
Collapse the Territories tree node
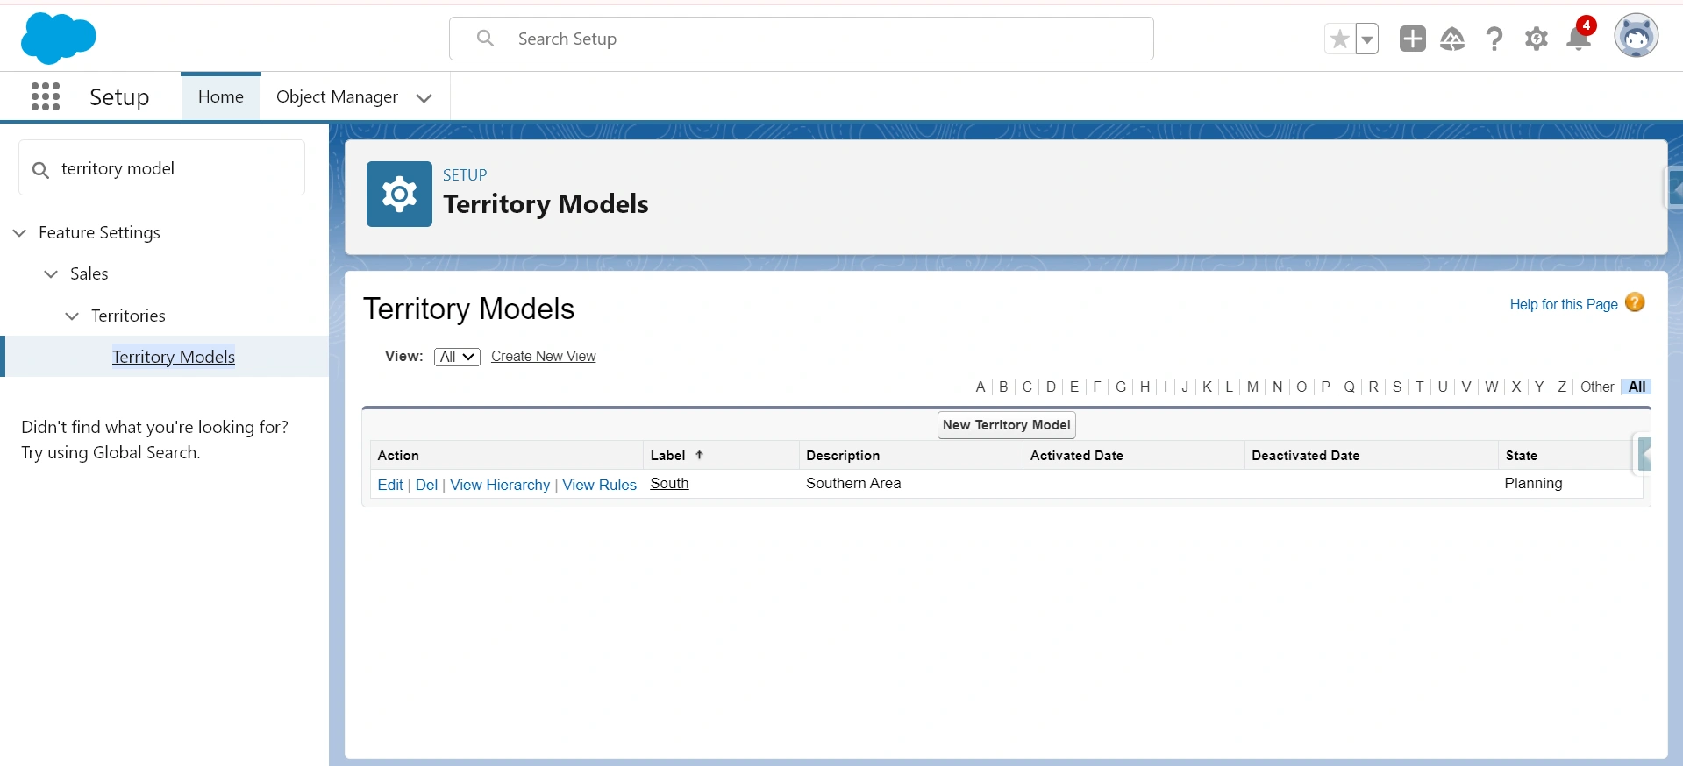coord(72,316)
